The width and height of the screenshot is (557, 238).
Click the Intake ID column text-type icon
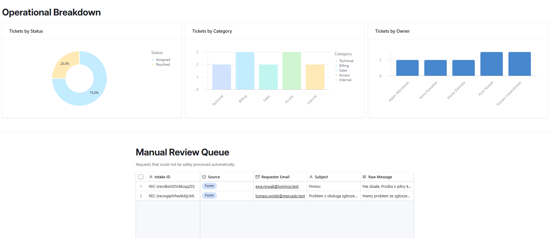(x=151, y=177)
